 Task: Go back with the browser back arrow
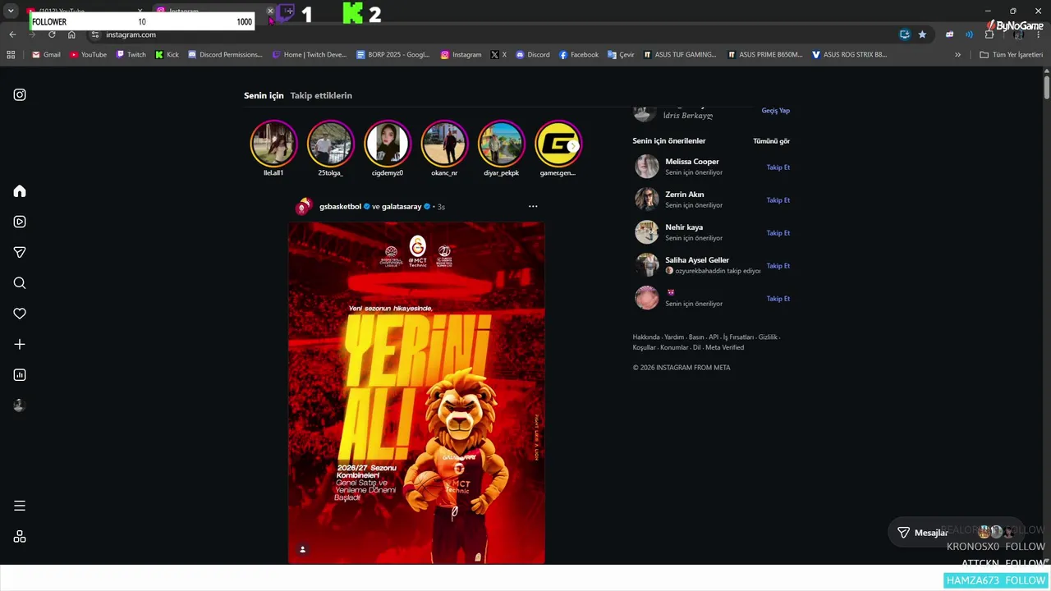[12, 34]
